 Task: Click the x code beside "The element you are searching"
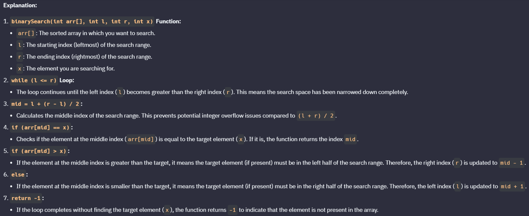click(20, 69)
